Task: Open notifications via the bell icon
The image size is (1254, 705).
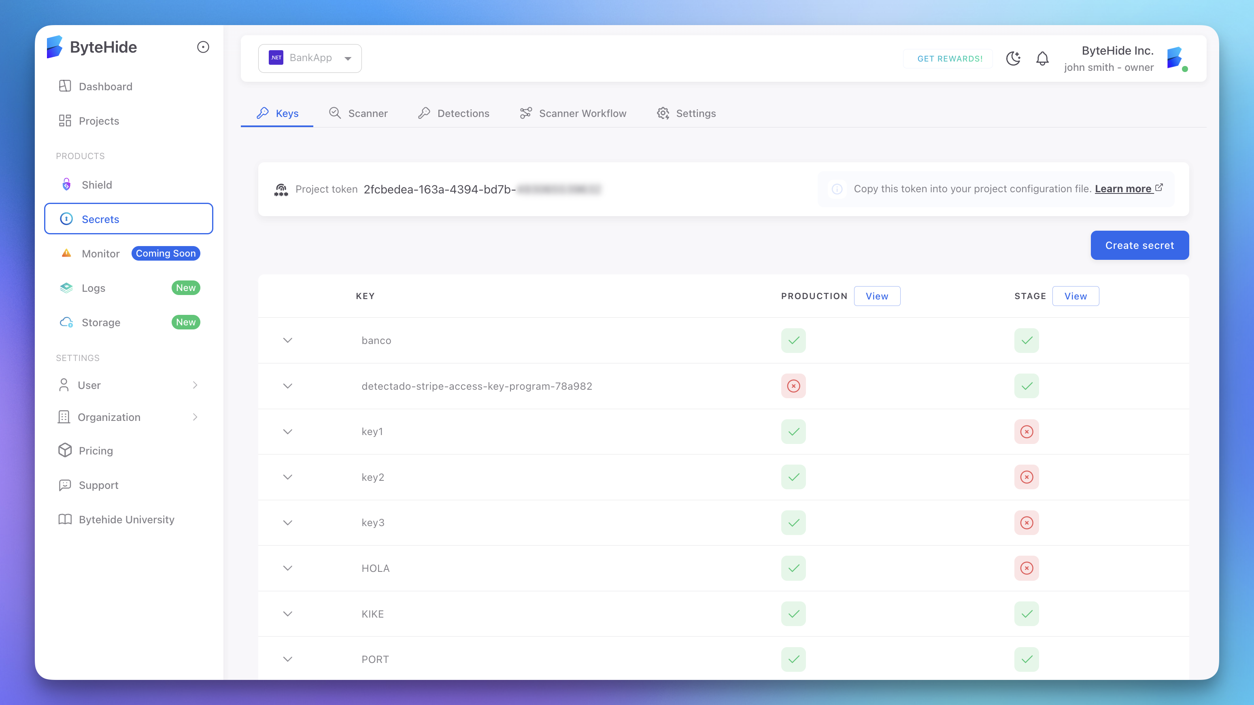Action: (1042, 58)
